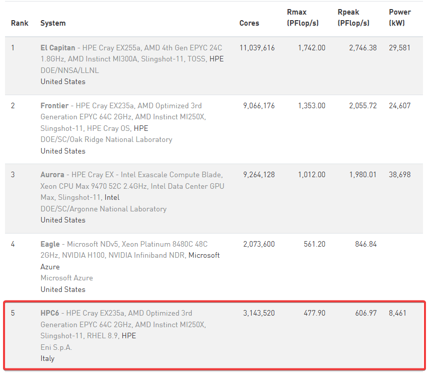Click the Rank column header
This screenshot has width=430, height=375.
[20, 23]
